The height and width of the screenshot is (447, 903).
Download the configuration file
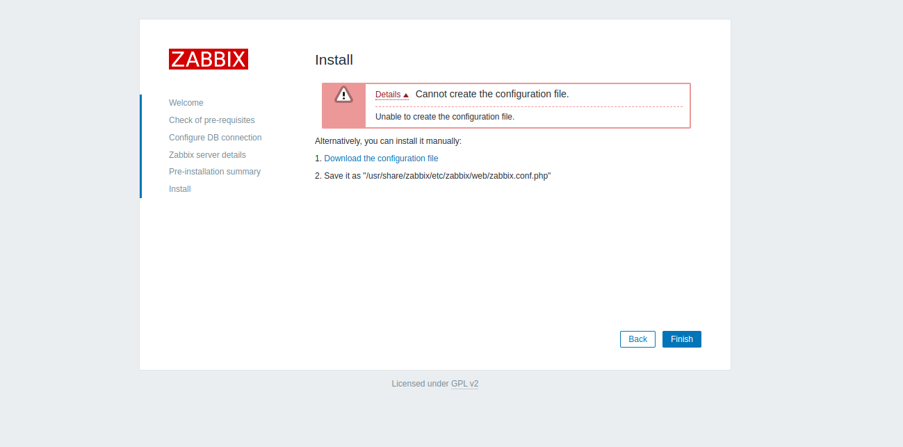click(x=381, y=159)
